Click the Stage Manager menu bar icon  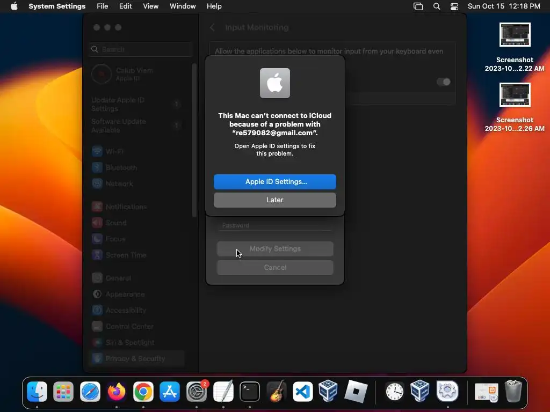point(418,6)
